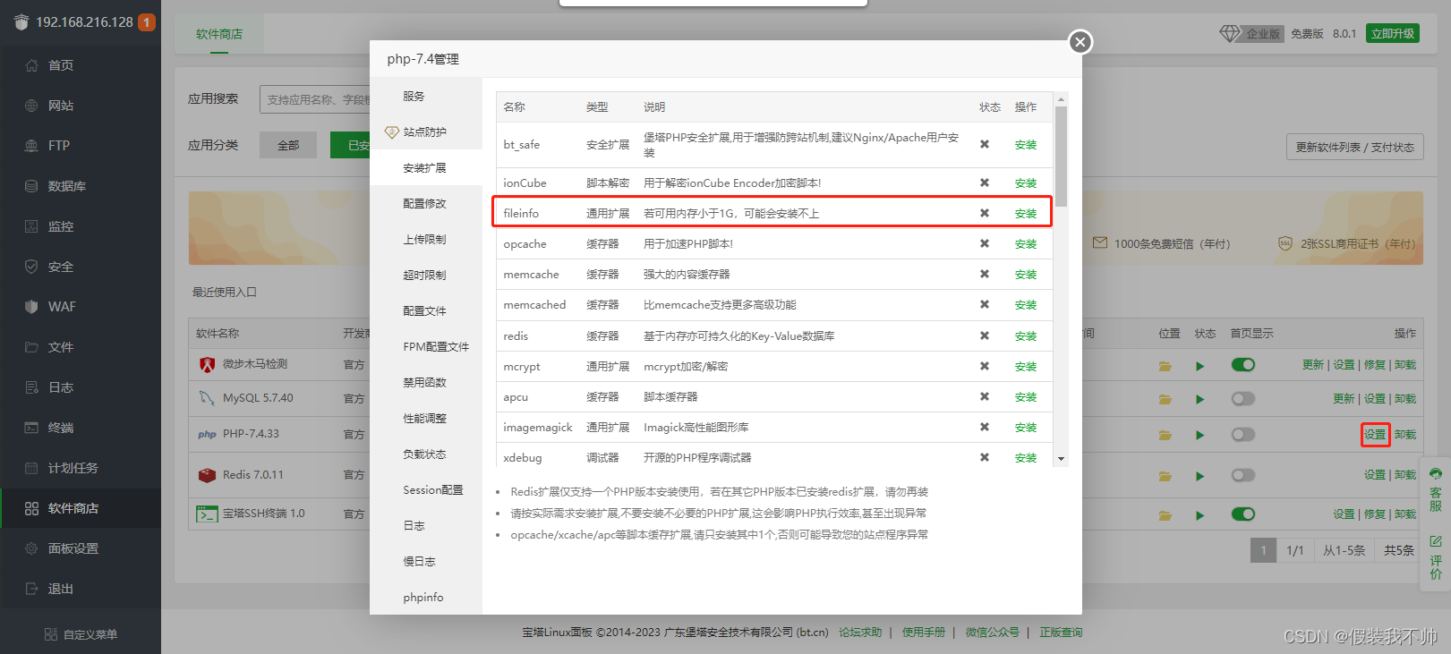Click 立即升级 upgrade button

[1393, 34]
